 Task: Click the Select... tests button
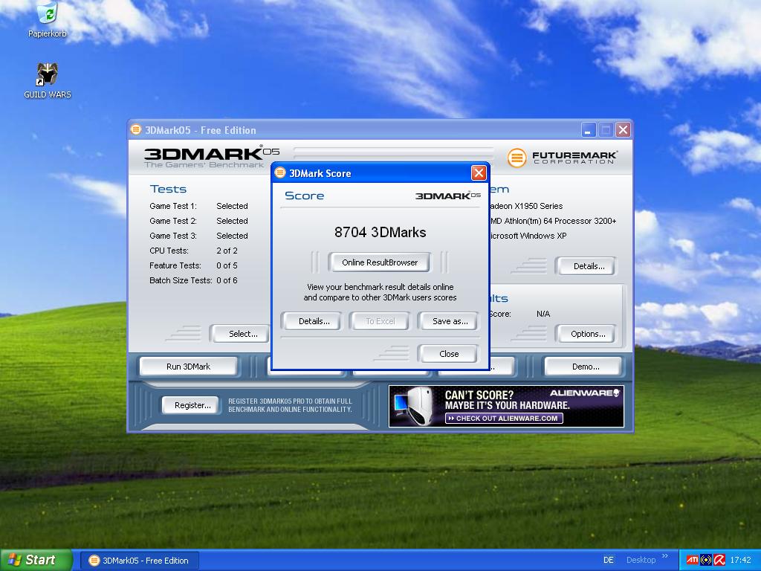coord(241,334)
